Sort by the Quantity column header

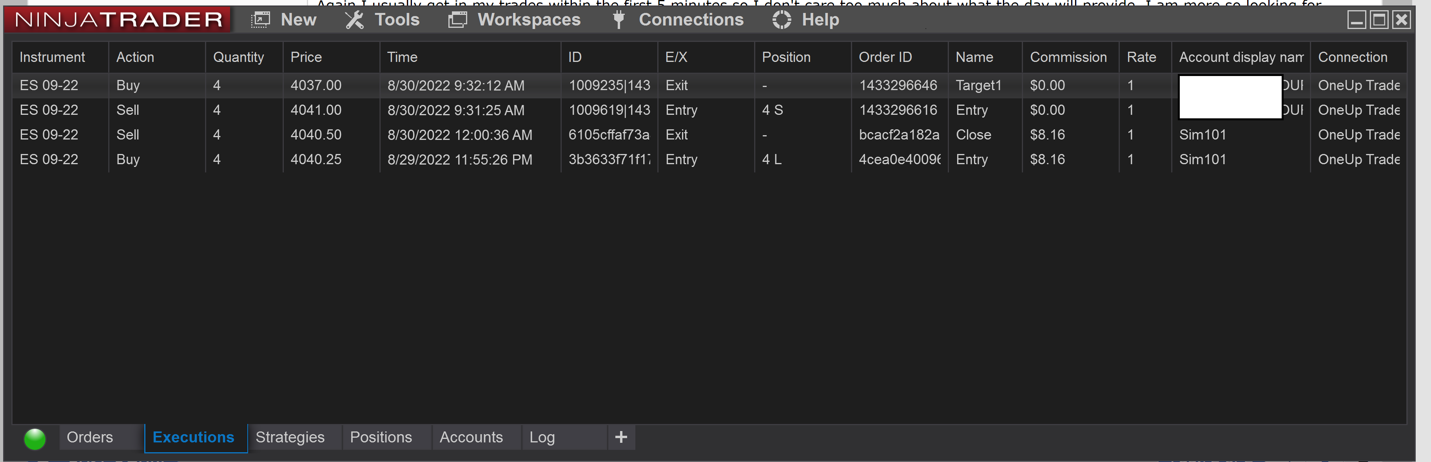pos(245,57)
